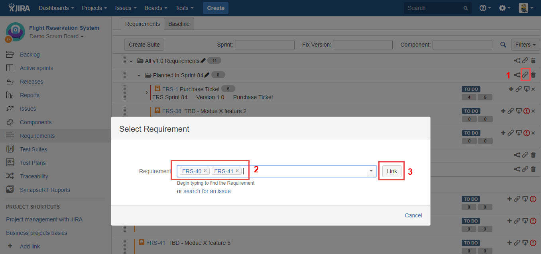Open the Boards menu
The width and height of the screenshot is (541, 254).
point(156,8)
